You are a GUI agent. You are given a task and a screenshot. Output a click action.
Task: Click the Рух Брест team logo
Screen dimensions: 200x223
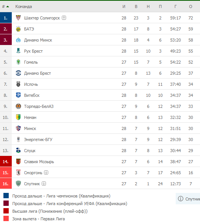(x=18, y=51)
